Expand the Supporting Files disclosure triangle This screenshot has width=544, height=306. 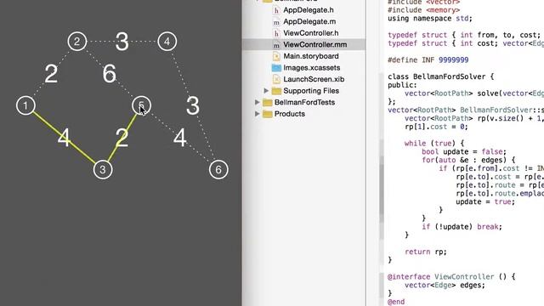coord(266,91)
